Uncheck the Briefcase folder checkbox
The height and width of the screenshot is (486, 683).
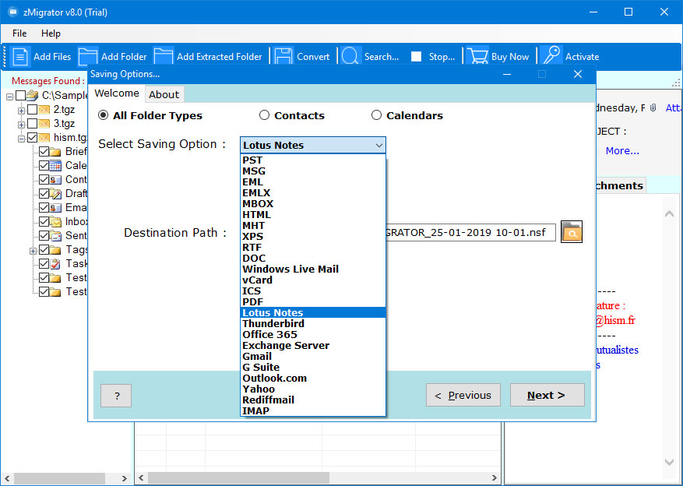pos(44,152)
